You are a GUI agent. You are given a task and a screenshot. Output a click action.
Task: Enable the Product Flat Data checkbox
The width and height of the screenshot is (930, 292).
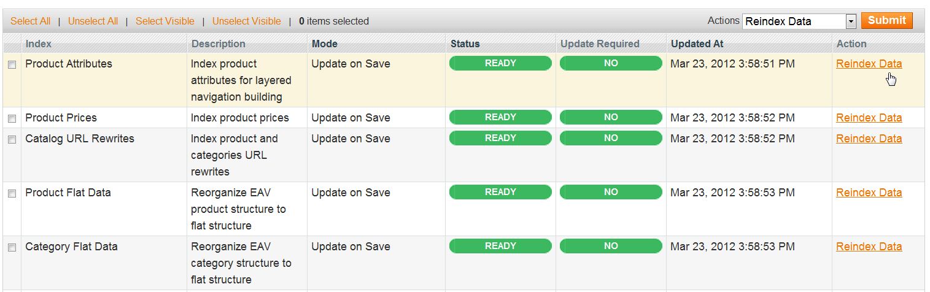pos(12,193)
